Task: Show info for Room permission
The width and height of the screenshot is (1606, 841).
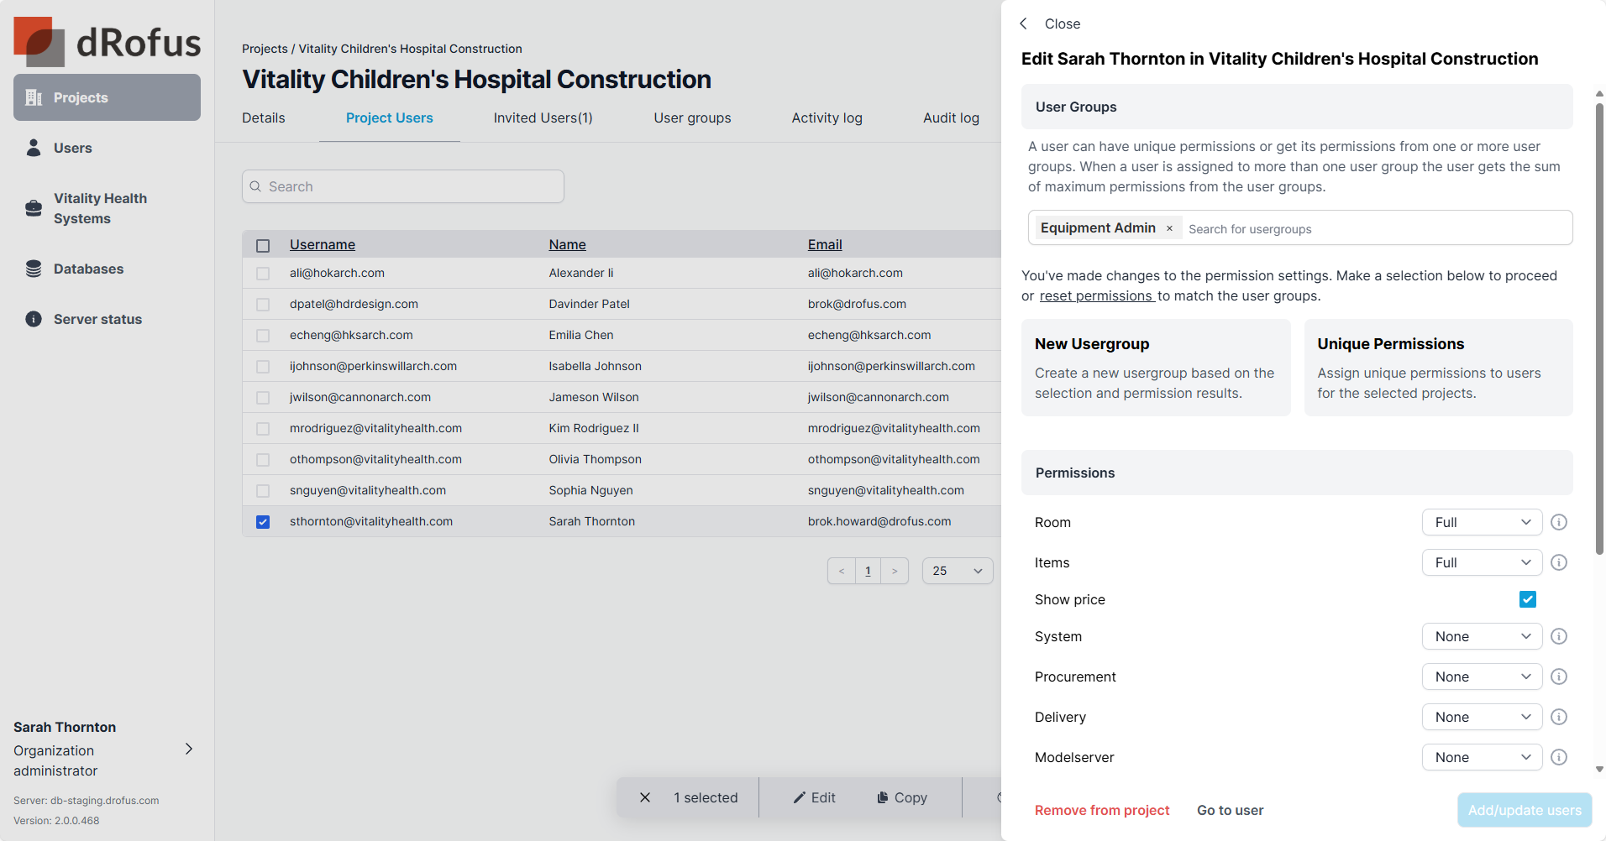Action: [1559, 522]
